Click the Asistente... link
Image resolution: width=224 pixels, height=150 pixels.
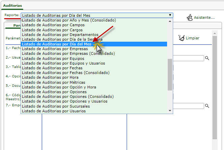tap(204, 17)
